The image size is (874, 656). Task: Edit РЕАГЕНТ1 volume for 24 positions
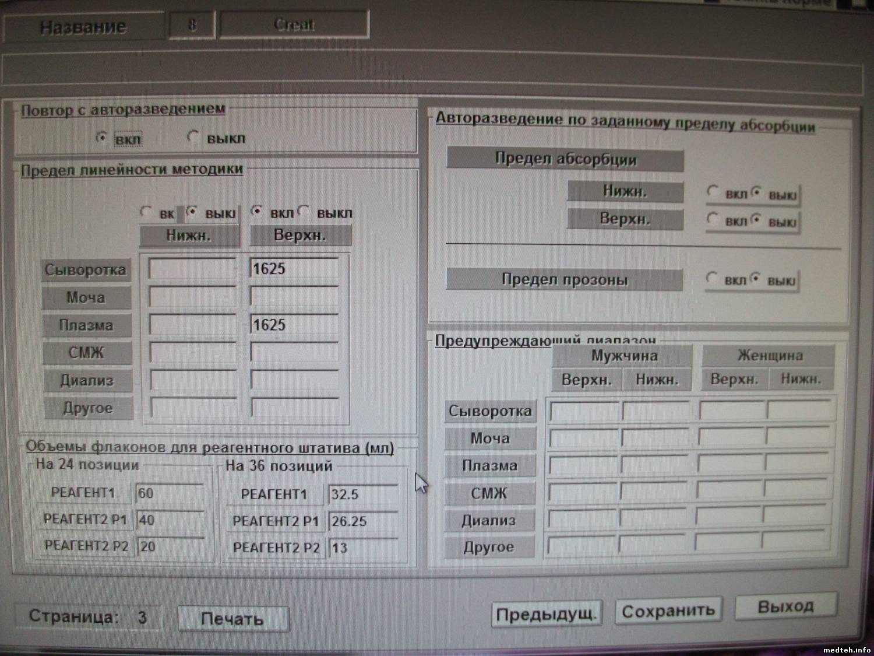click(x=170, y=493)
